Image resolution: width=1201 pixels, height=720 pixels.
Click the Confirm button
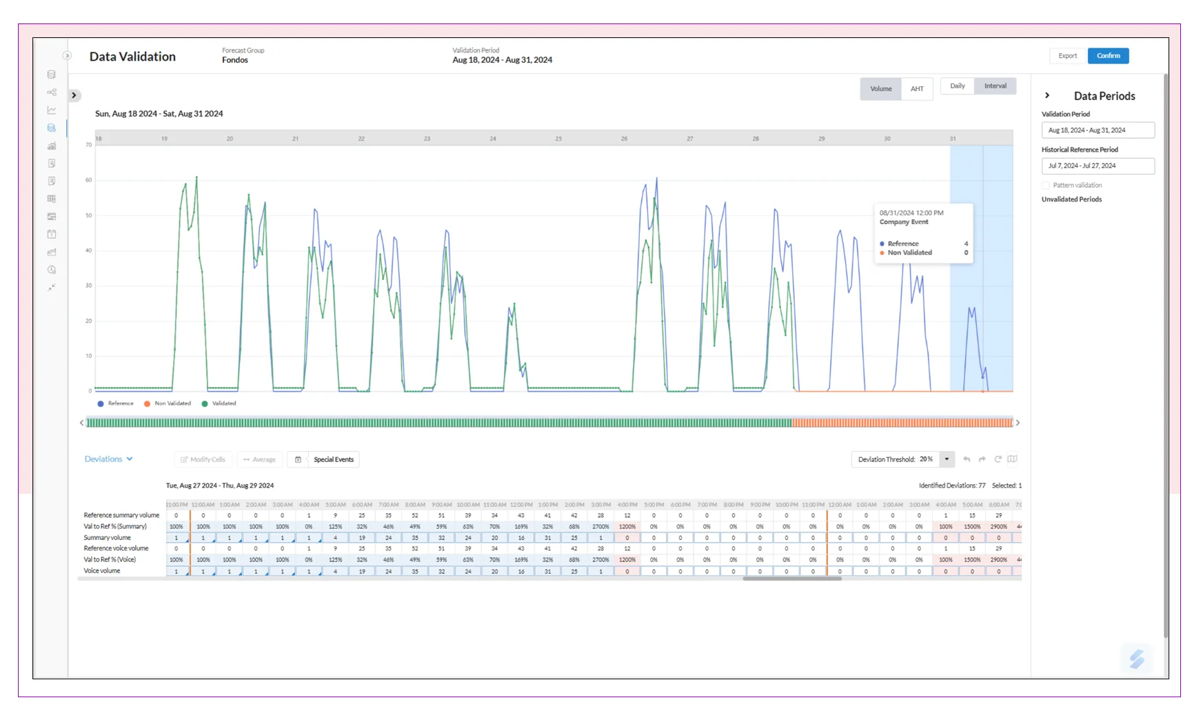[1108, 56]
